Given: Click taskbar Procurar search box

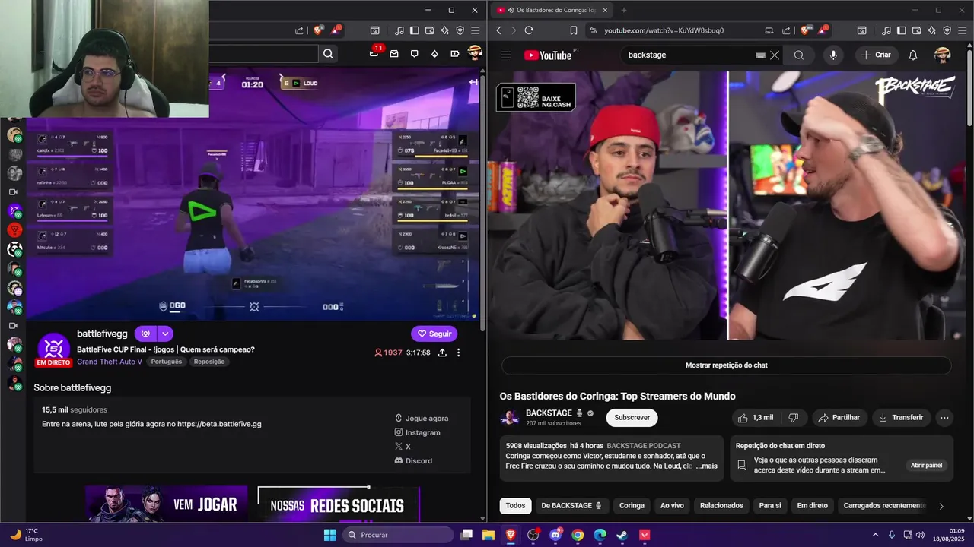Looking at the screenshot, I should (x=398, y=535).
